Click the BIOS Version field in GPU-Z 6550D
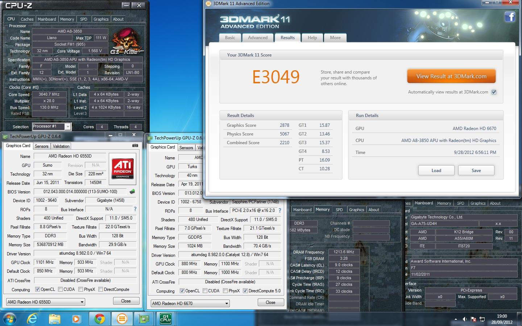 [80, 192]
